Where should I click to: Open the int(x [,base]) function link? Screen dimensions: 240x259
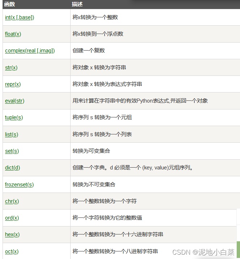pyautogui.click(x=20, y=17)
